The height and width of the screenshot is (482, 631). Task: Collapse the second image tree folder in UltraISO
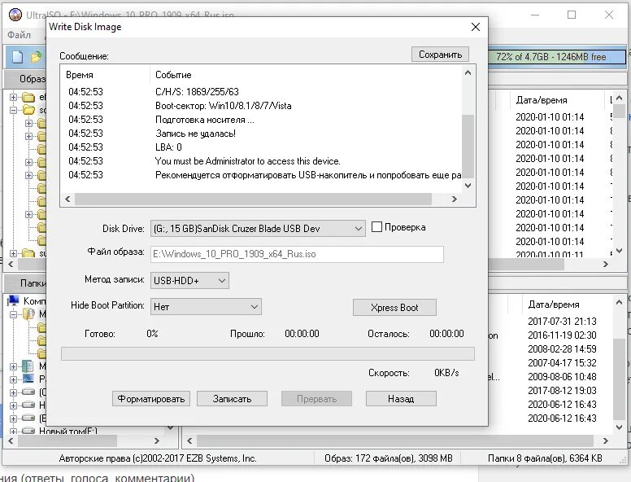[13, 110]
